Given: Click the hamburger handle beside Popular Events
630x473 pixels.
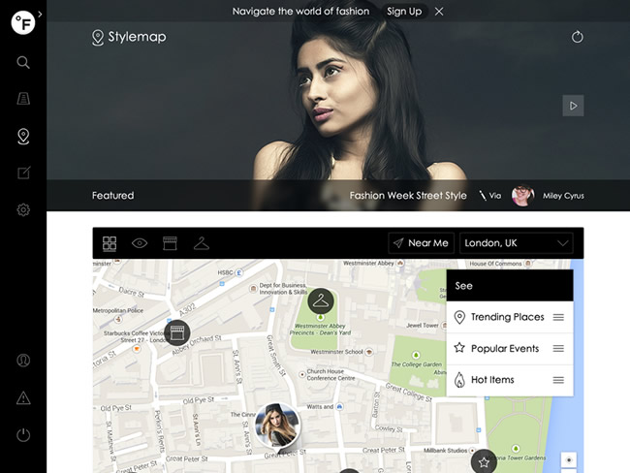Looking at the screenshot, I should [x=558, y=348].
